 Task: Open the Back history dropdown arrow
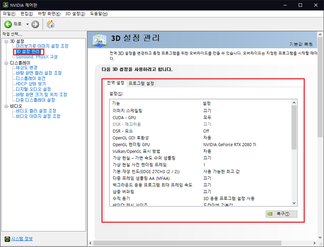(x=27, y=24)
